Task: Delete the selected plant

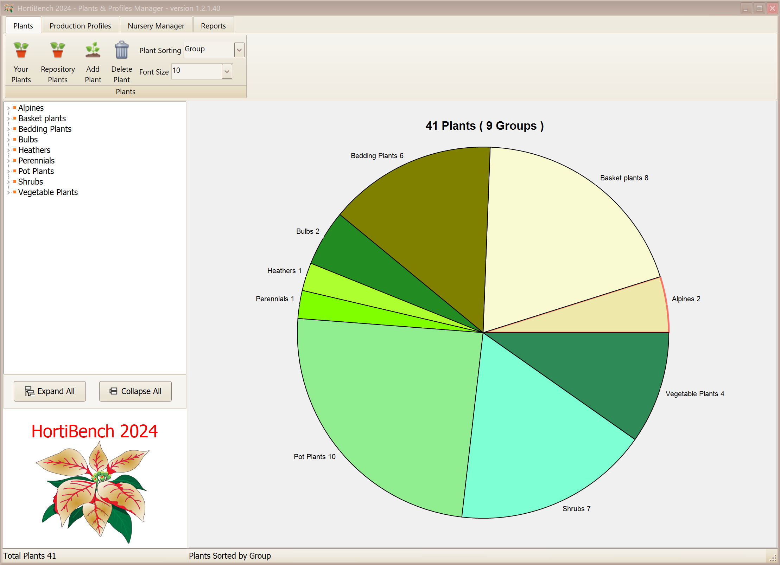Action: [x=121, y=62]
